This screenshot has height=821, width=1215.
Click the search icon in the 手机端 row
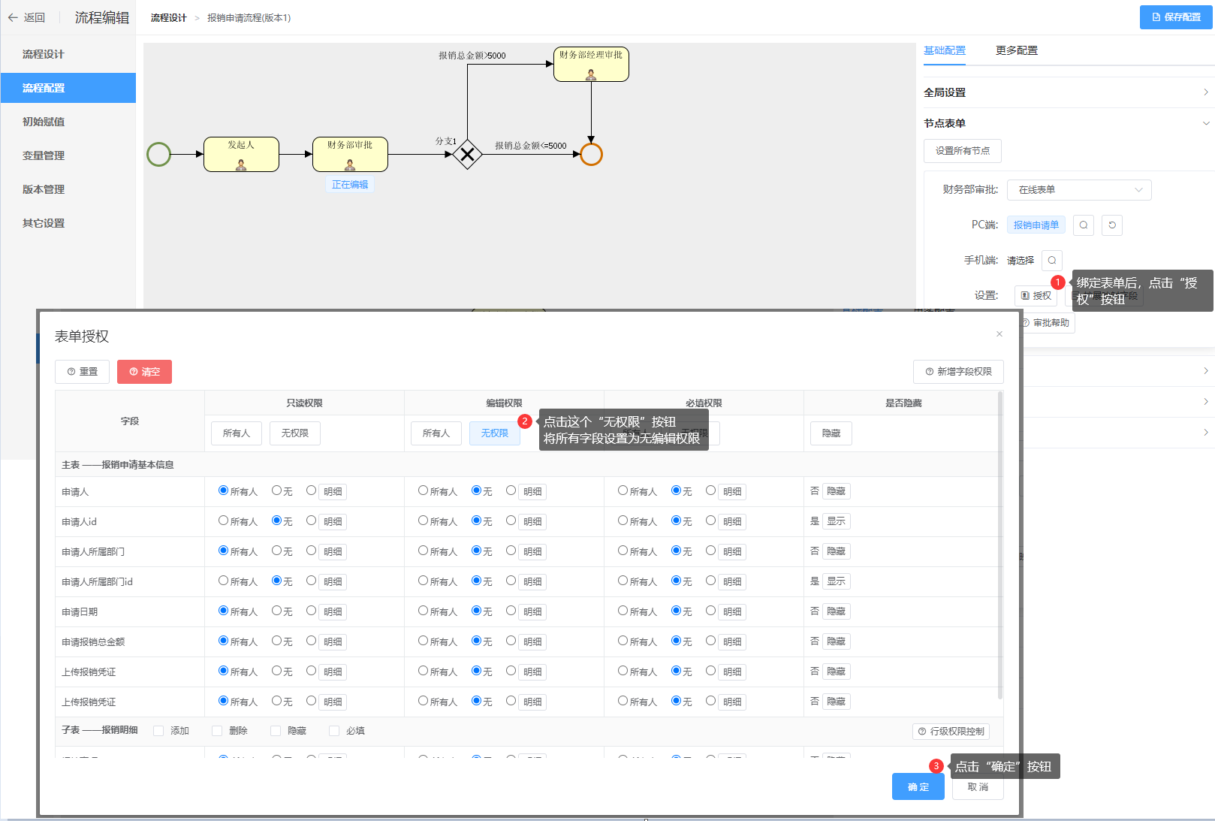pyautogui.click(x=1052, y=260)
